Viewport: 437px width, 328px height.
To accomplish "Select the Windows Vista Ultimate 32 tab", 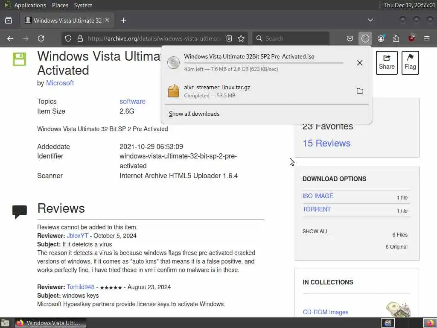I will click(x=67, y=20).
